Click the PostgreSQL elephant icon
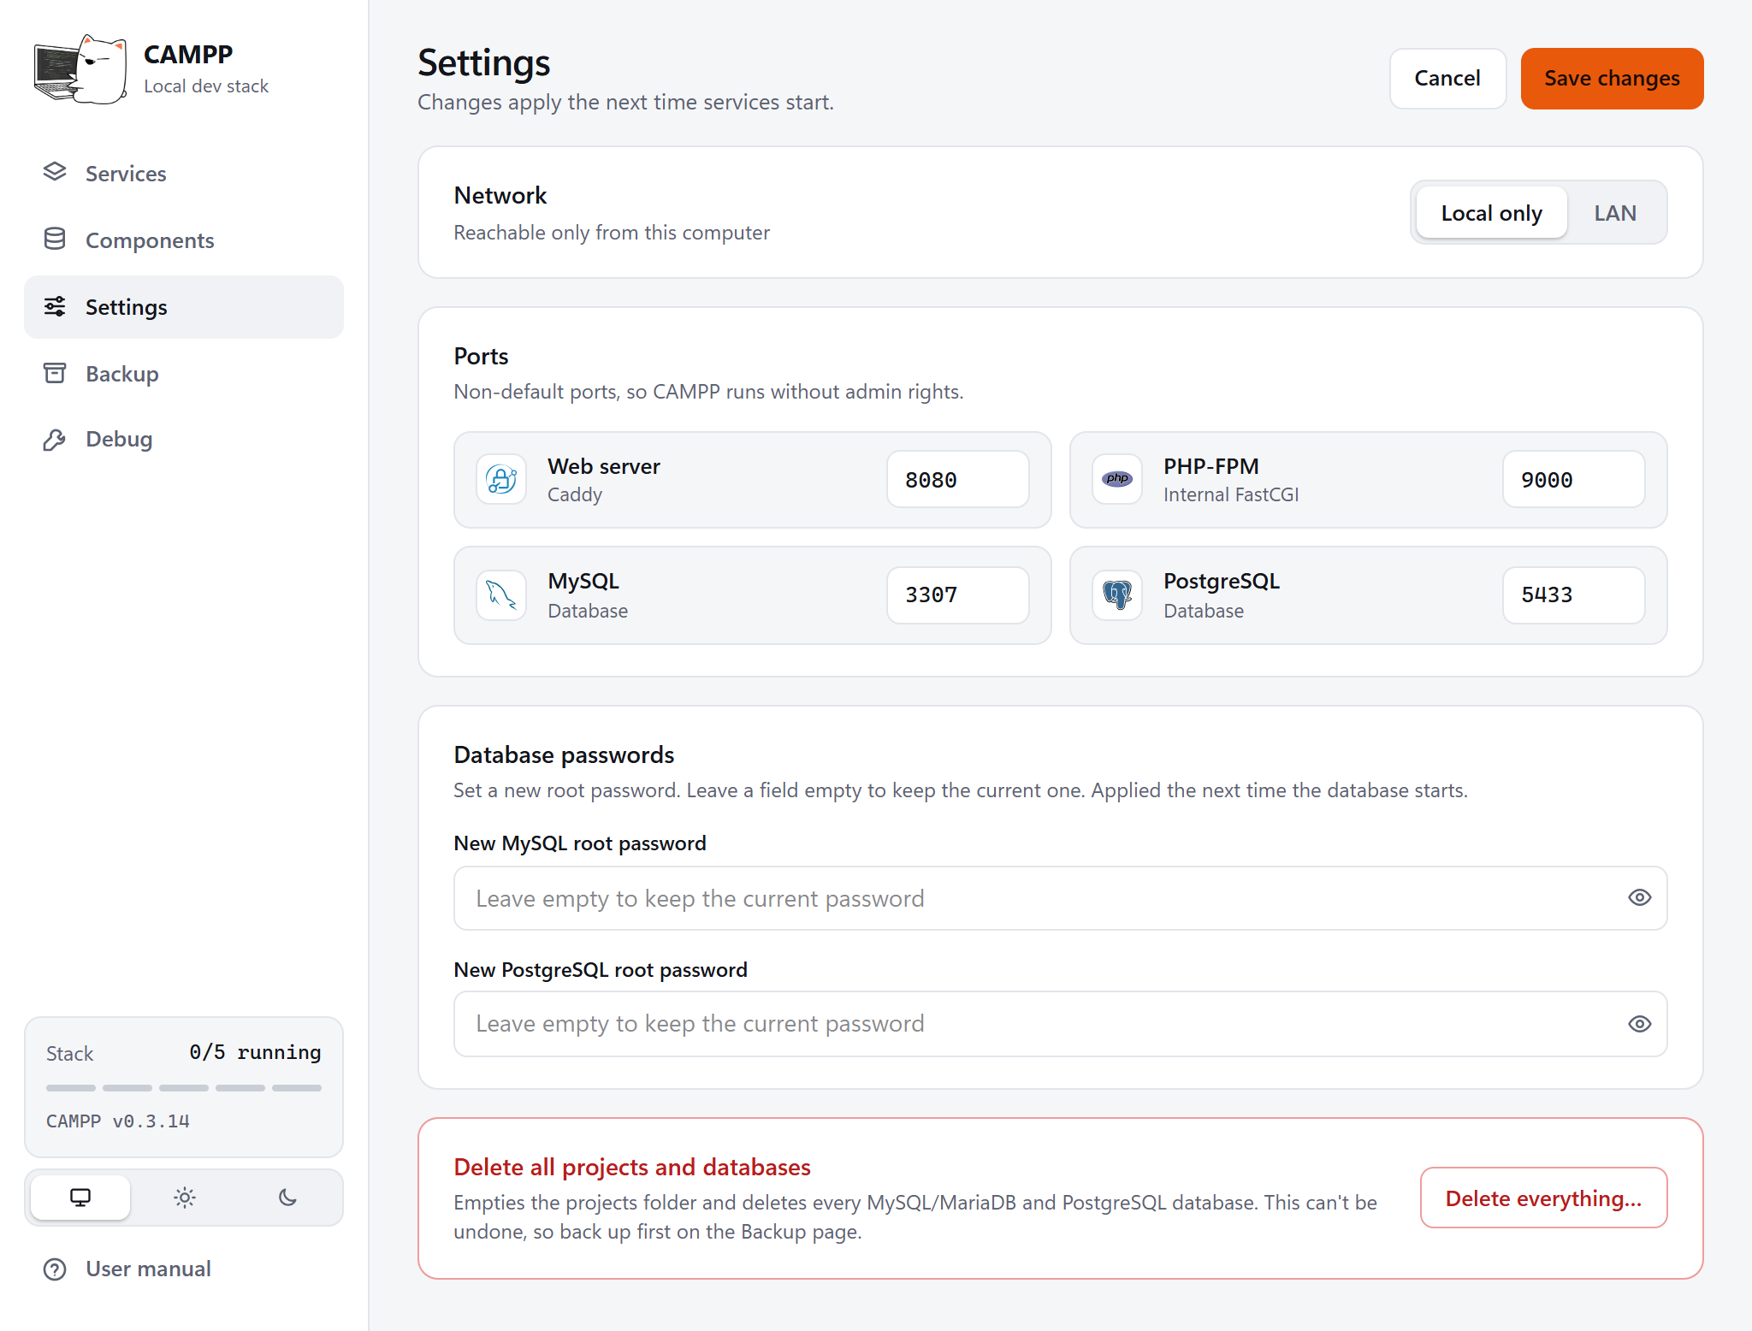 1117,595
